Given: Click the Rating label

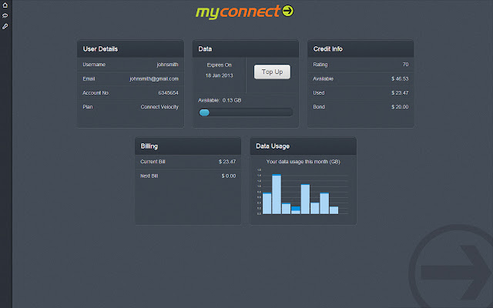Looking at the screenshot, I should pos(320,65).
